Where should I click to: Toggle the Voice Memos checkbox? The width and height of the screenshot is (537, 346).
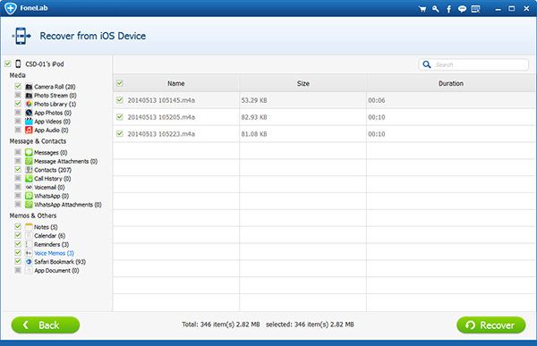18,252
